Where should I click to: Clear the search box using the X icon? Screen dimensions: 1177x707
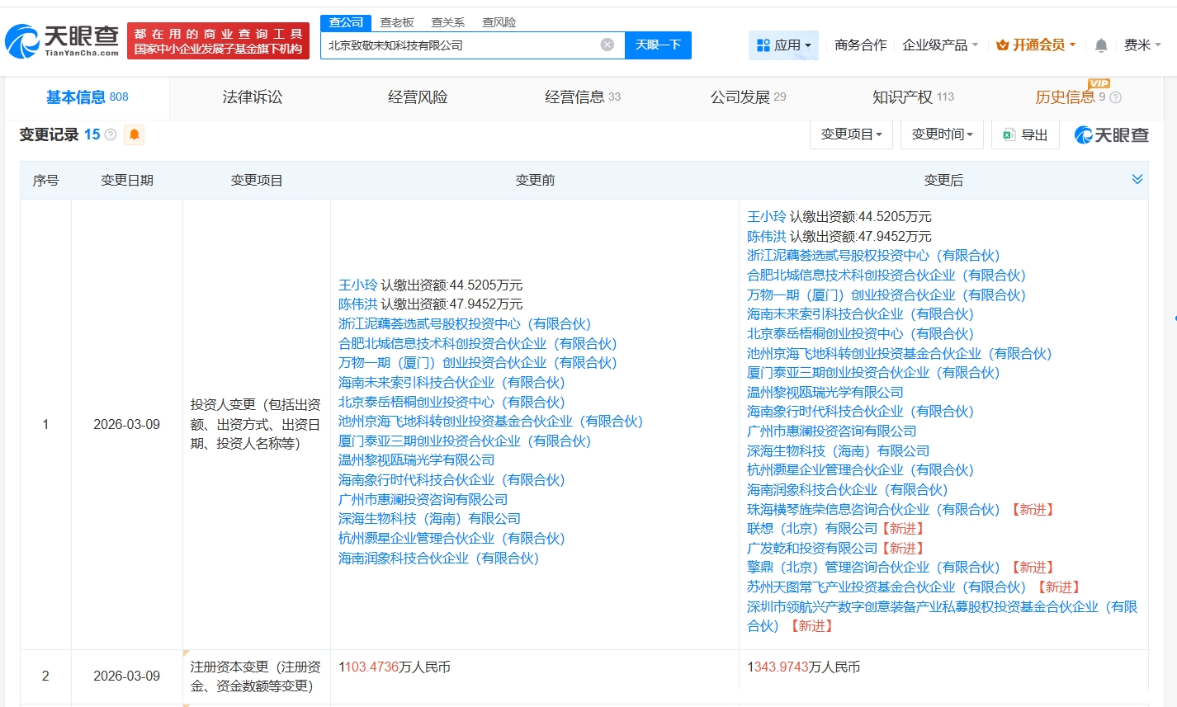click(x=608, y=45)
